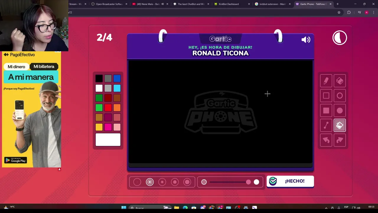Viewport: 378px width, 213px height.
Task: Open the Windows Start menu
Action: tap(124, 208)
